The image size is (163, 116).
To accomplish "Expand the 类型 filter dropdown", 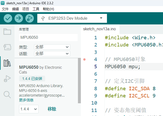I will point(52,47).
